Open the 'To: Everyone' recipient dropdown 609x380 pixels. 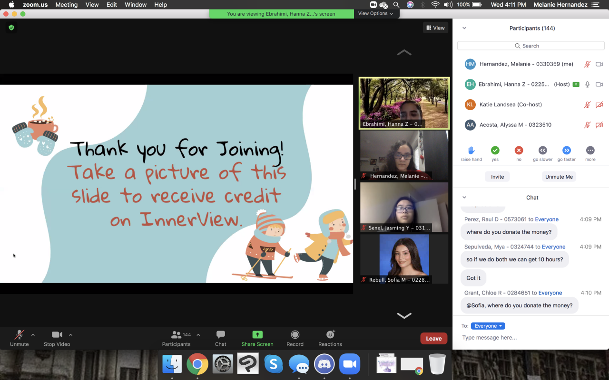coord(488,326)
